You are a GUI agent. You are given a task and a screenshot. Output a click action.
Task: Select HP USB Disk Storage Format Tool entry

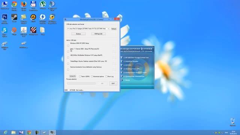click(x=136, y=57)
